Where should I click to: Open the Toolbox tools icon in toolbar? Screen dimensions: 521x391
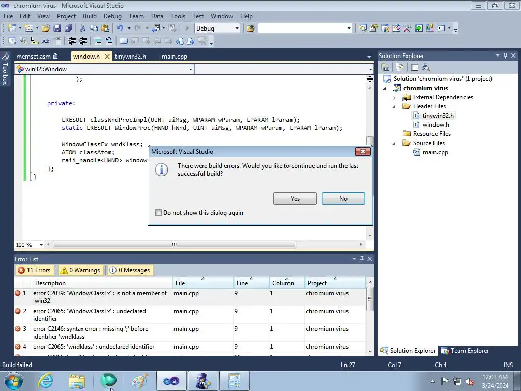click(x=408, y=29)
